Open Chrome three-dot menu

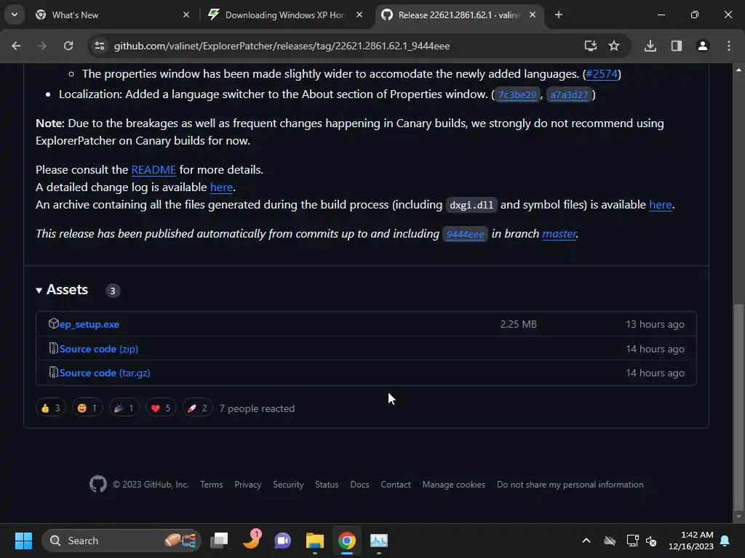(729, 46)
